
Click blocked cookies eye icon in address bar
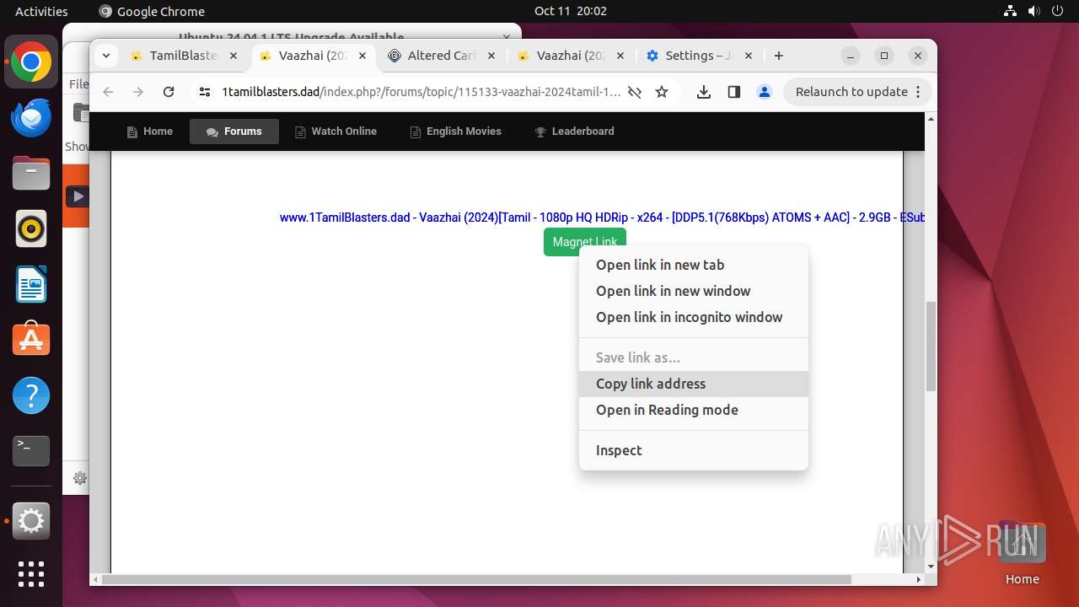point(635,92)
